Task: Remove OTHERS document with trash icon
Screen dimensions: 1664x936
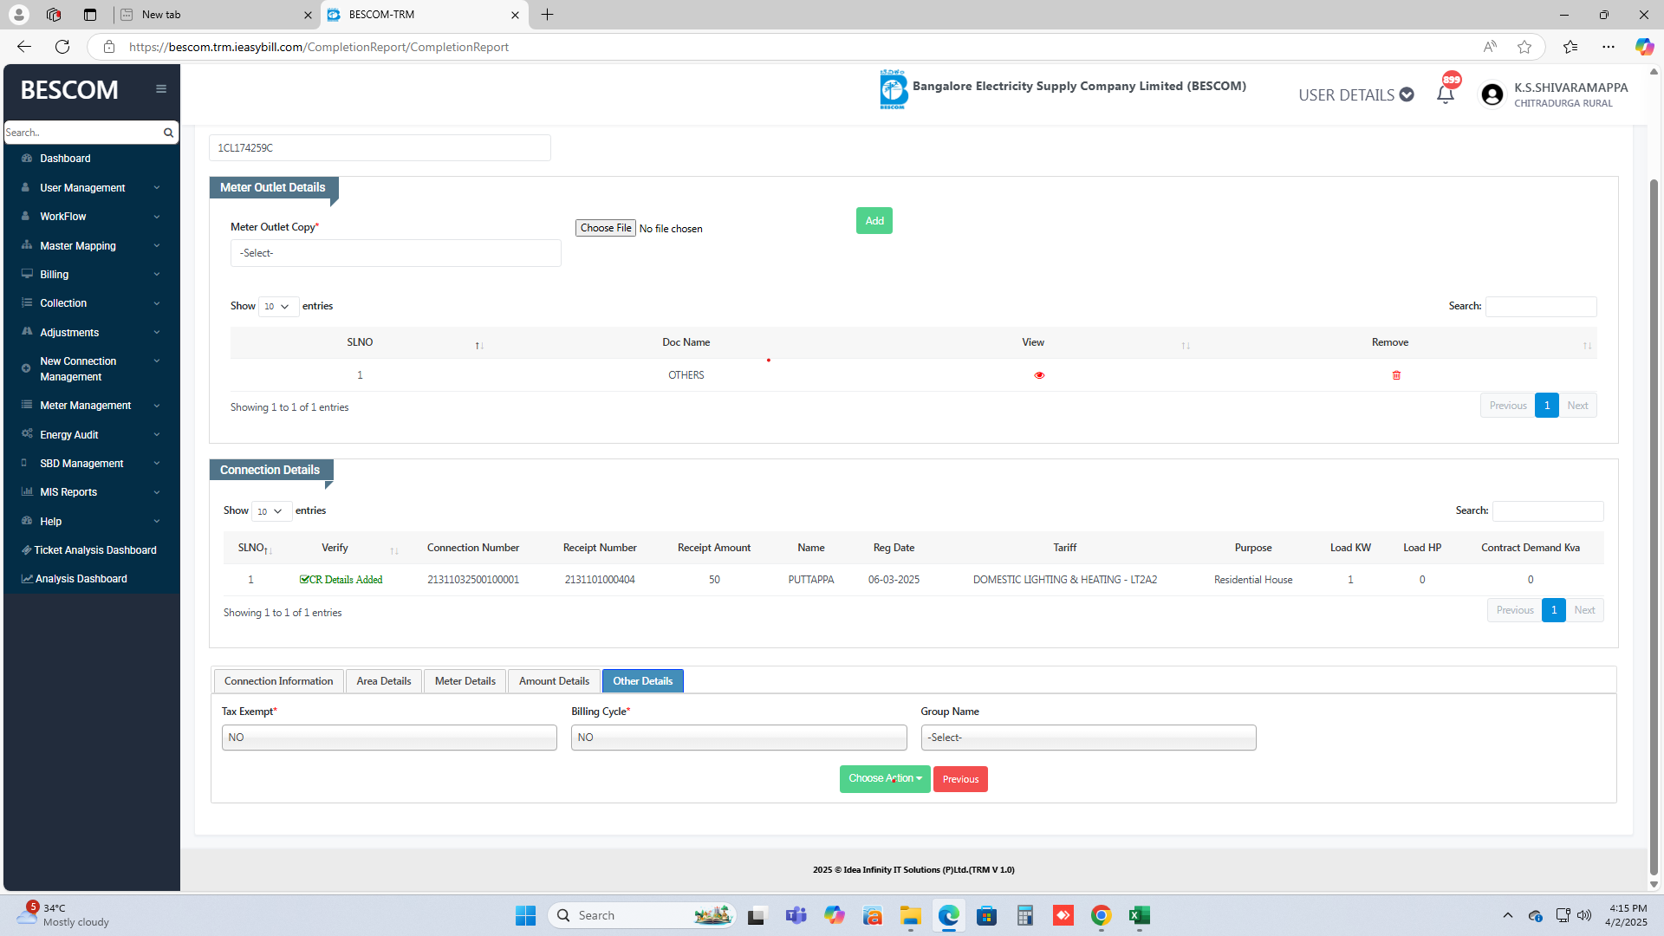Action: point(1396,375)
